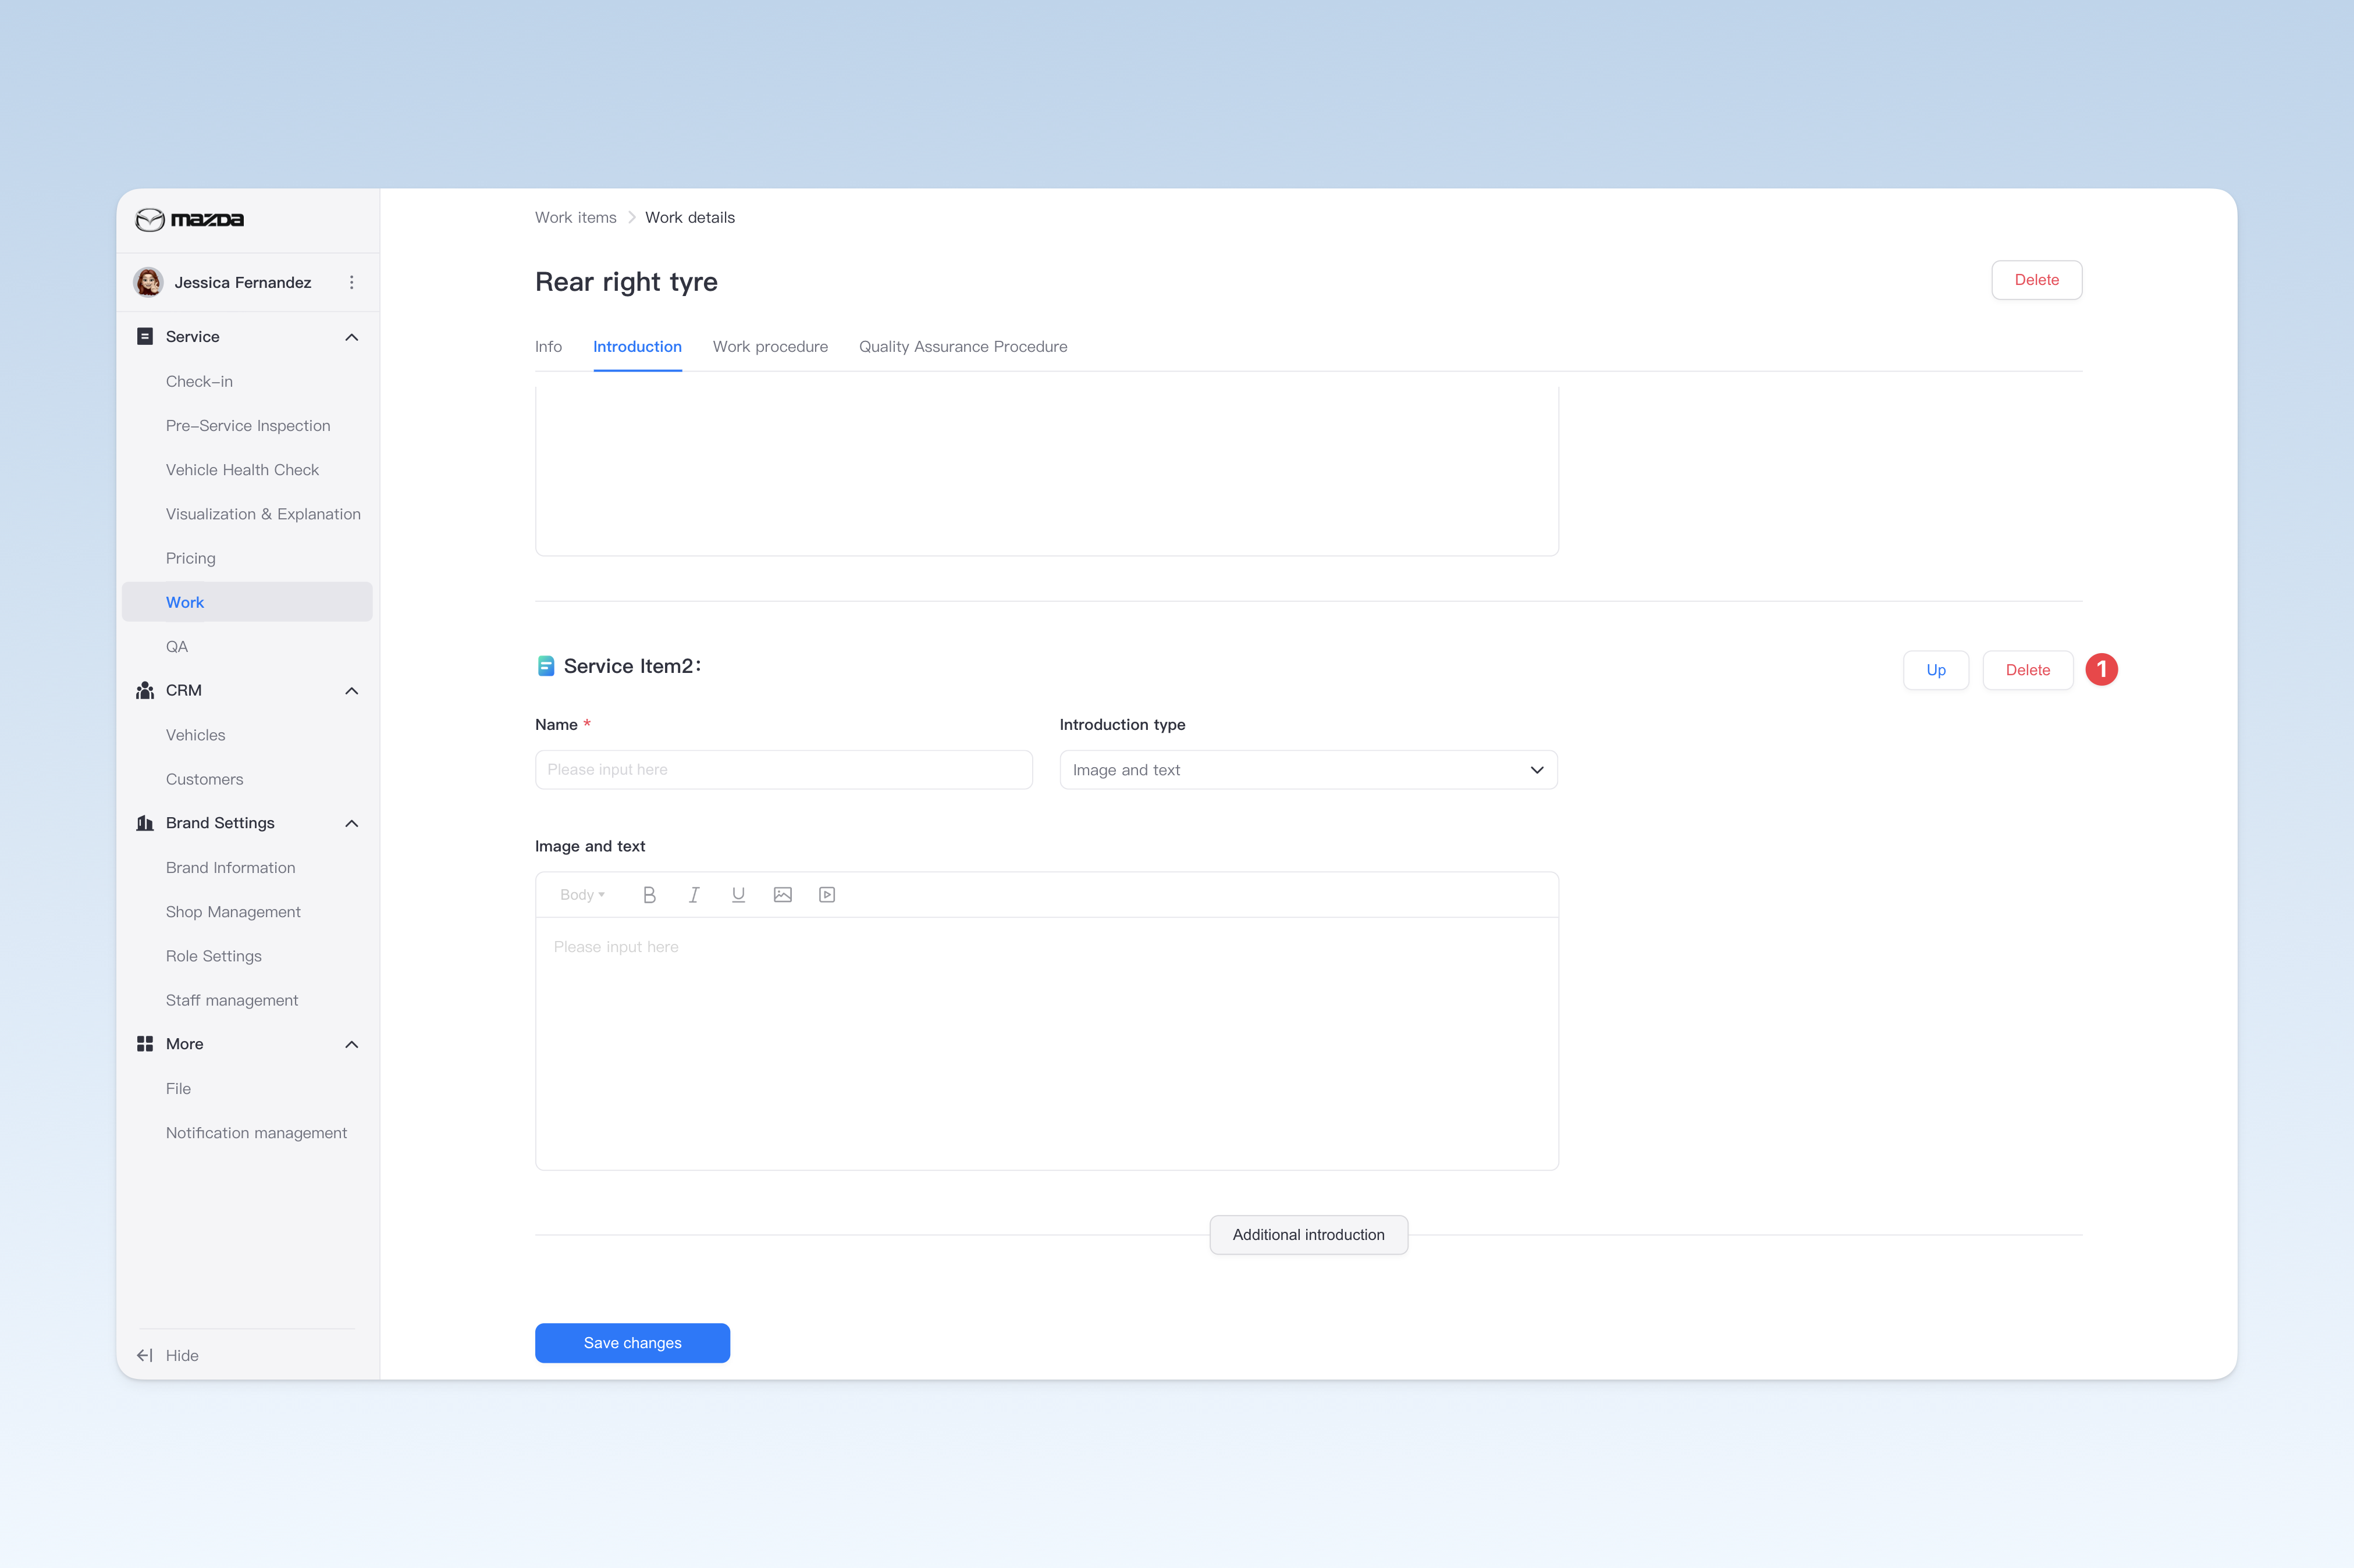Click the Mazda logo
The width and height of the screenshot is (2354, 1568).
pos(189,219)
